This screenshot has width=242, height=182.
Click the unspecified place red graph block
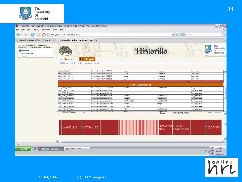165,127
